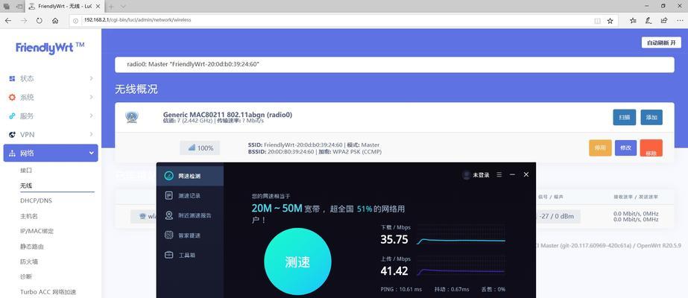Go back with the browser back arrow
The height and width of the screenshot is (298, 688).
click(8, 21)
